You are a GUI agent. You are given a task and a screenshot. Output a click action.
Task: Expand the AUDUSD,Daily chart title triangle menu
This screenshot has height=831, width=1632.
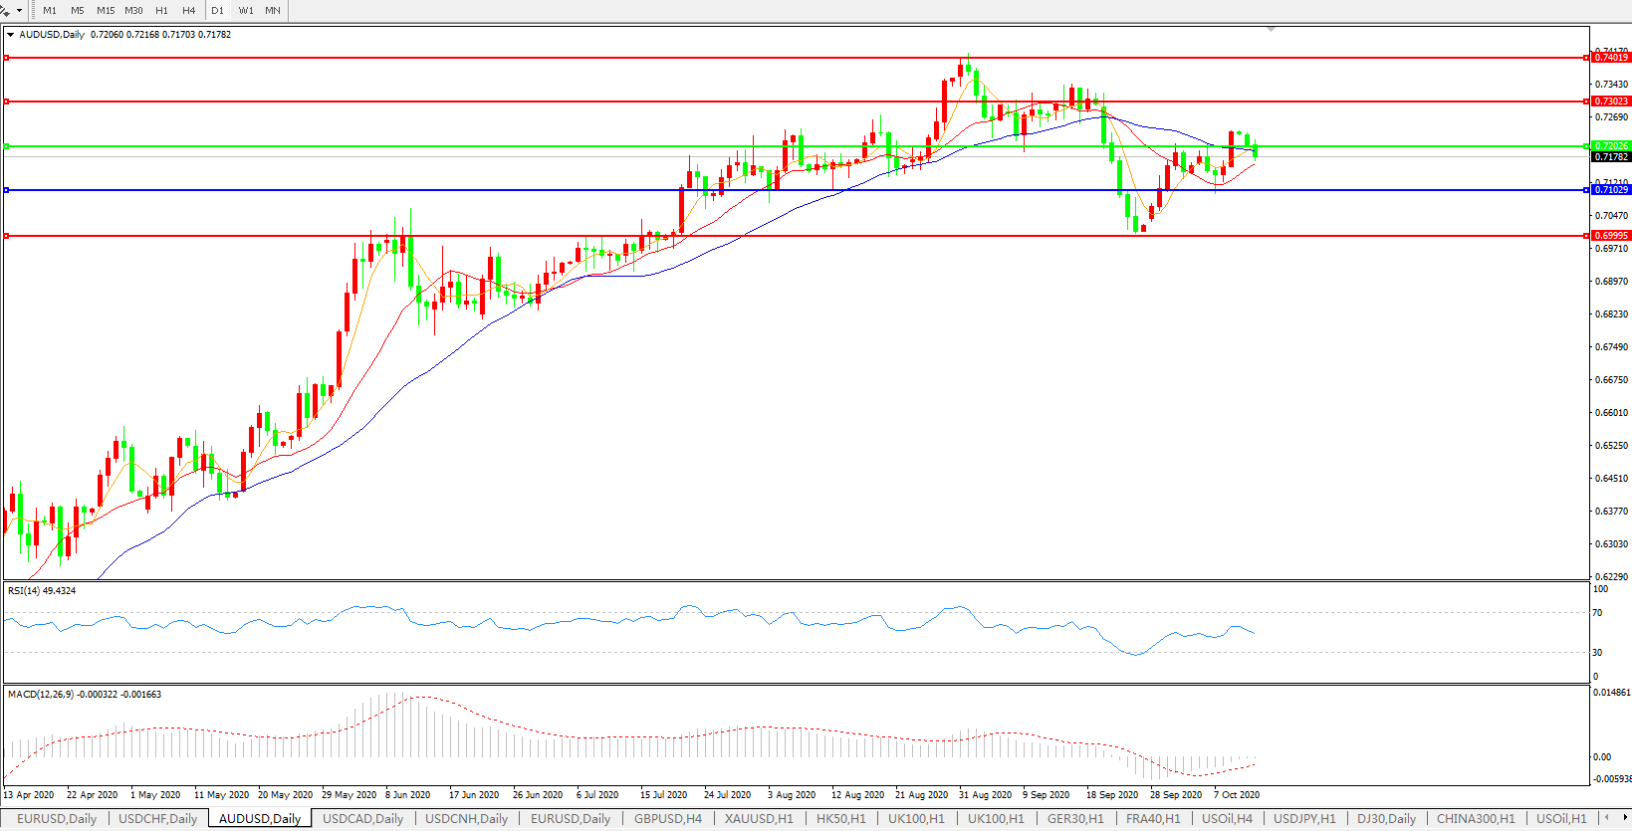(x=11, y=35)
